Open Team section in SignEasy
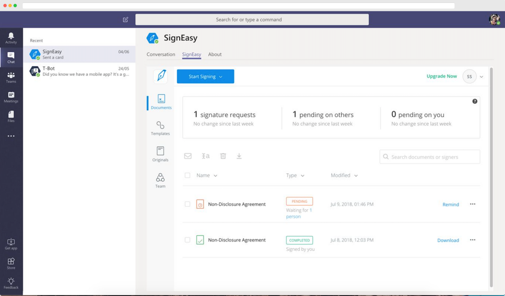505x296 pixels. (160, 181)
